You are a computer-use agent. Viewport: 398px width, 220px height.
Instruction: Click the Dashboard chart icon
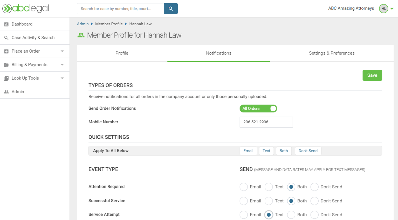(6, 24)
